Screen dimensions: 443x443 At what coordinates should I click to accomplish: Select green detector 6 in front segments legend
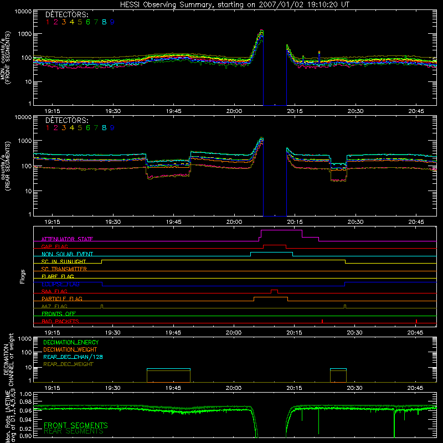(x=88, y=22)
